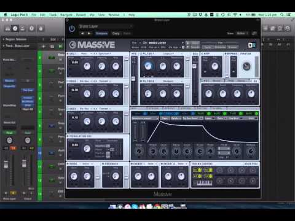Open the Browsers panel in the Logic toolbar
This screenshot has width=295, height=221.
tap(288, 28)
